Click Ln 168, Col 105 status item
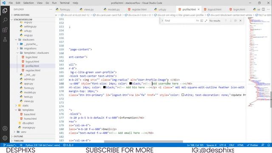272x153 pixels. coord(195,145)
